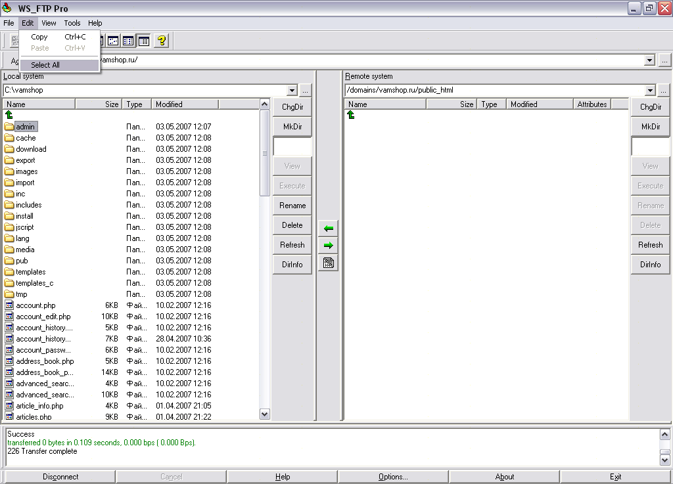Click local Rename button
The image size is (673, 484).
pos(292,206)
